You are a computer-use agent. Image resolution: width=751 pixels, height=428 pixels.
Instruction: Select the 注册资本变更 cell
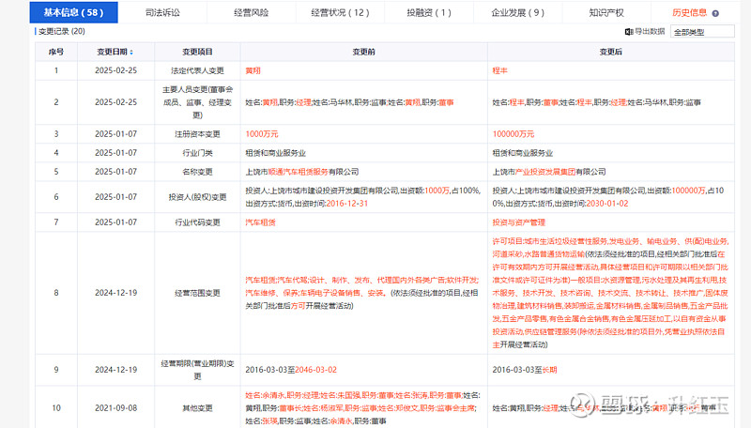coord(197,134)
